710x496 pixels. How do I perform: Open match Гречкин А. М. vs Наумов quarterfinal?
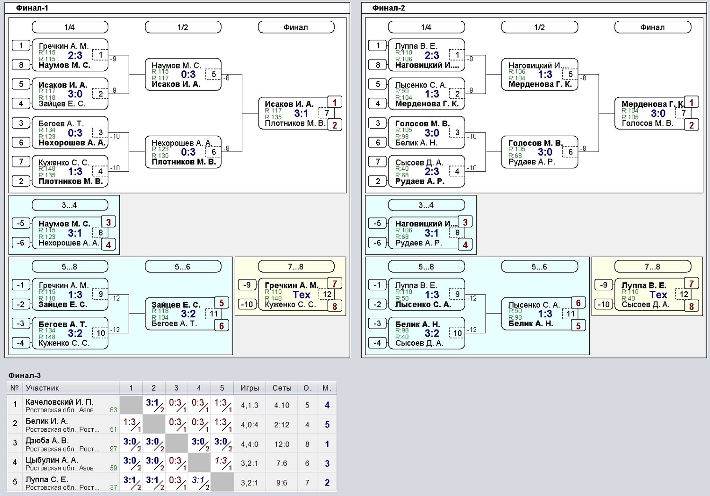(x=70, y=55)
